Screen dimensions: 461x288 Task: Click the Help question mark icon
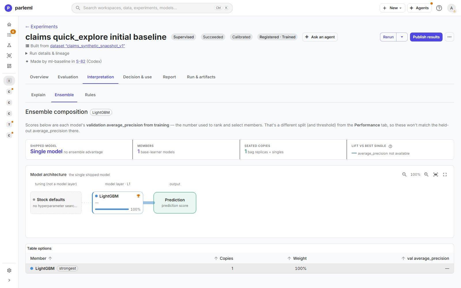(439, 8)
